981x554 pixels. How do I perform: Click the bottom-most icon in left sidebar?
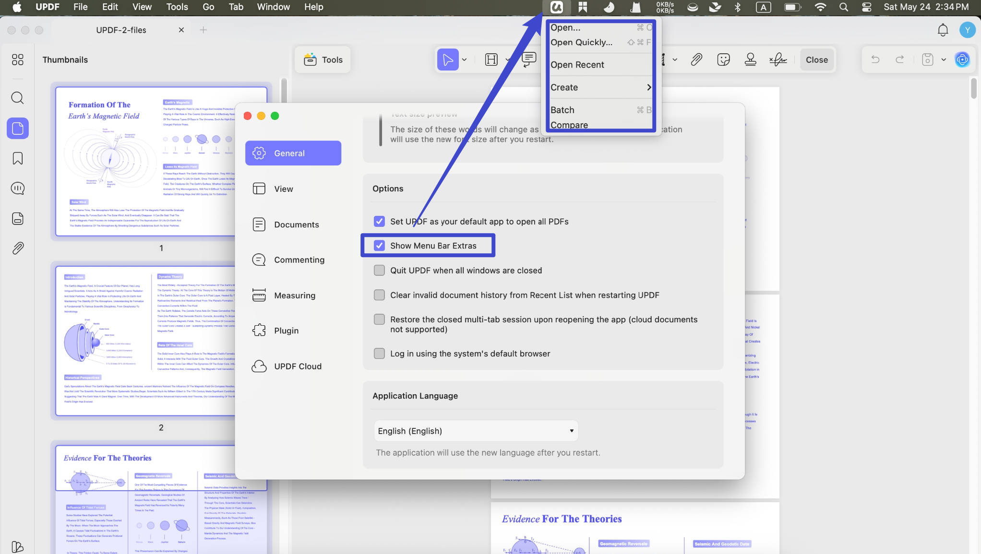coord(18,546)
